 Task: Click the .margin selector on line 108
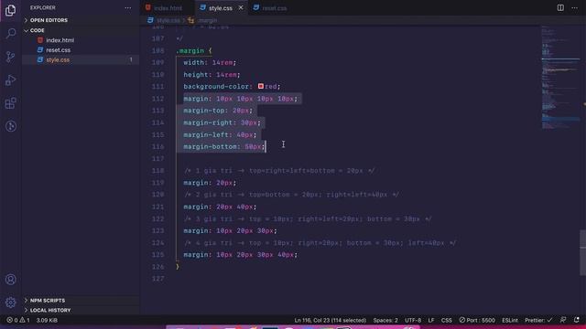(x=190, y=50)
